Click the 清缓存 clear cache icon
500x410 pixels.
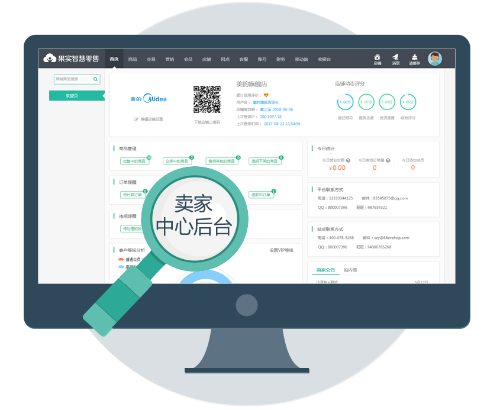click(x=414, y=58)
